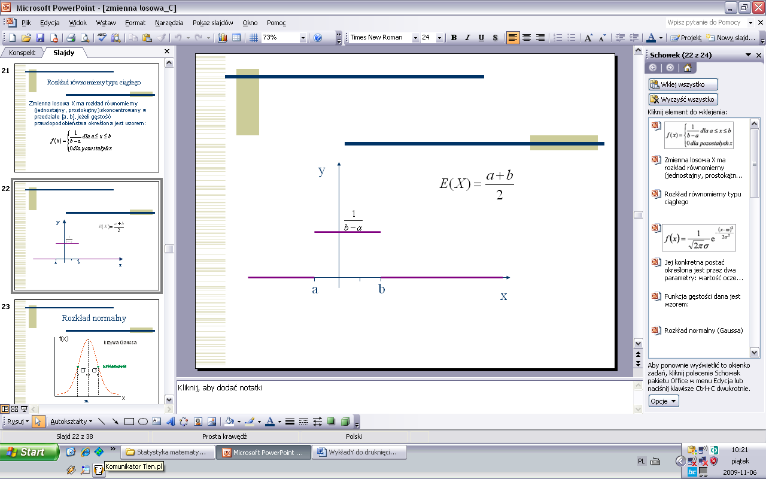Insert a chart using the chart icon

223,38
